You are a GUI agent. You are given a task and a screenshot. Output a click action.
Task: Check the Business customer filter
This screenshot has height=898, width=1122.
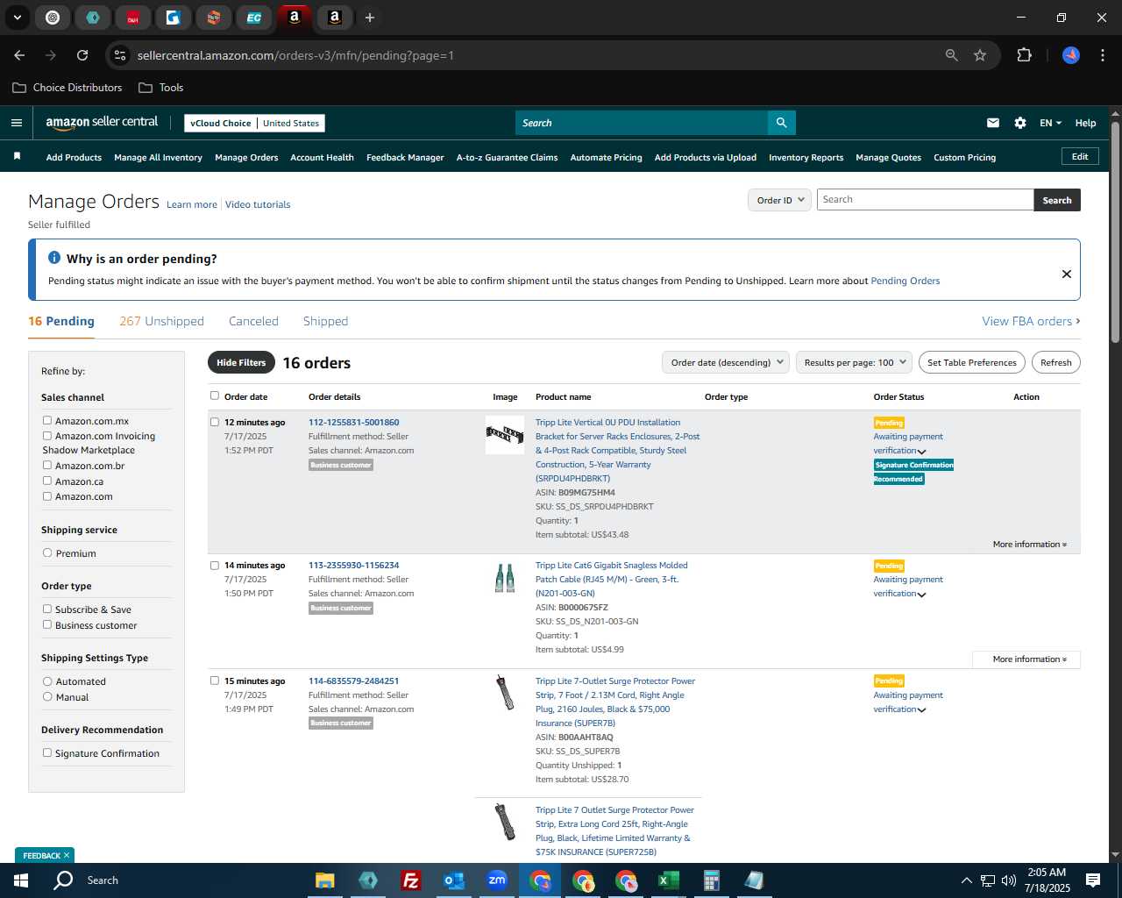point(47,625)
